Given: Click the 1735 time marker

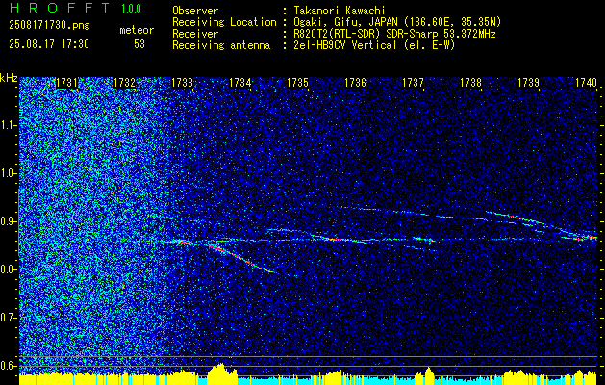Looking at the screenshot, I should click(x=297, y=83).
